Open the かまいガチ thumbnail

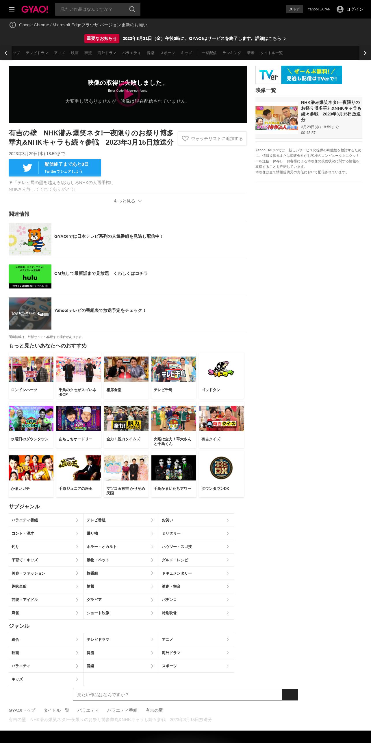click(x=31, y=468)
